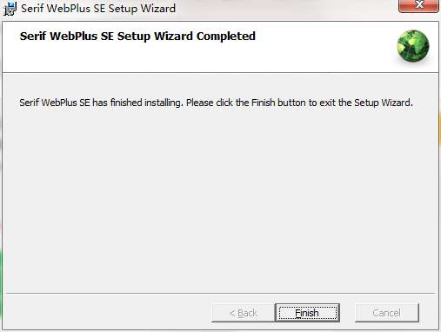The height and width of the screenshot is (332, 441).
Task: Click the word Finish inside the message sentence
Action: point(263,103)
